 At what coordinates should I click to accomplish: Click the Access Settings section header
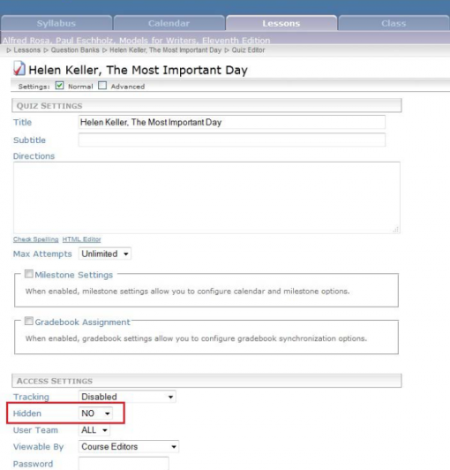[206, 381]
